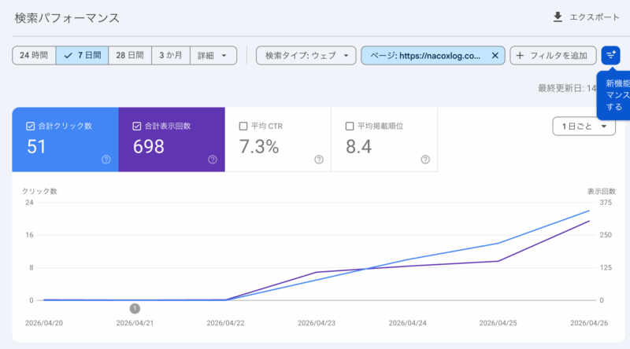
Task: Enable the 平均 CTR checkbox
Action: (x=243, y=126)
